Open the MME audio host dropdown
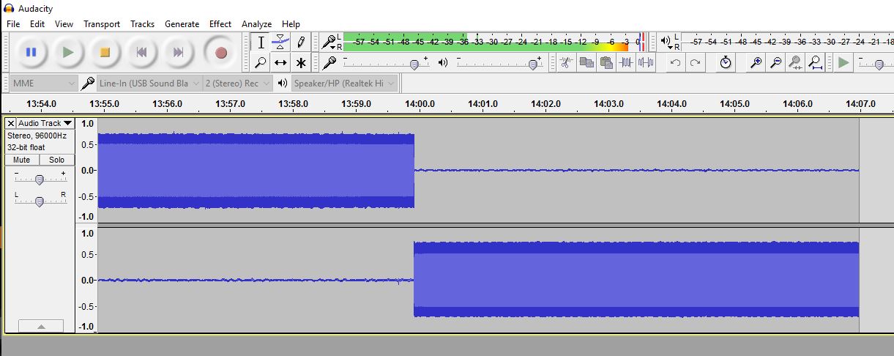894x356 pixels. point(44,84)
